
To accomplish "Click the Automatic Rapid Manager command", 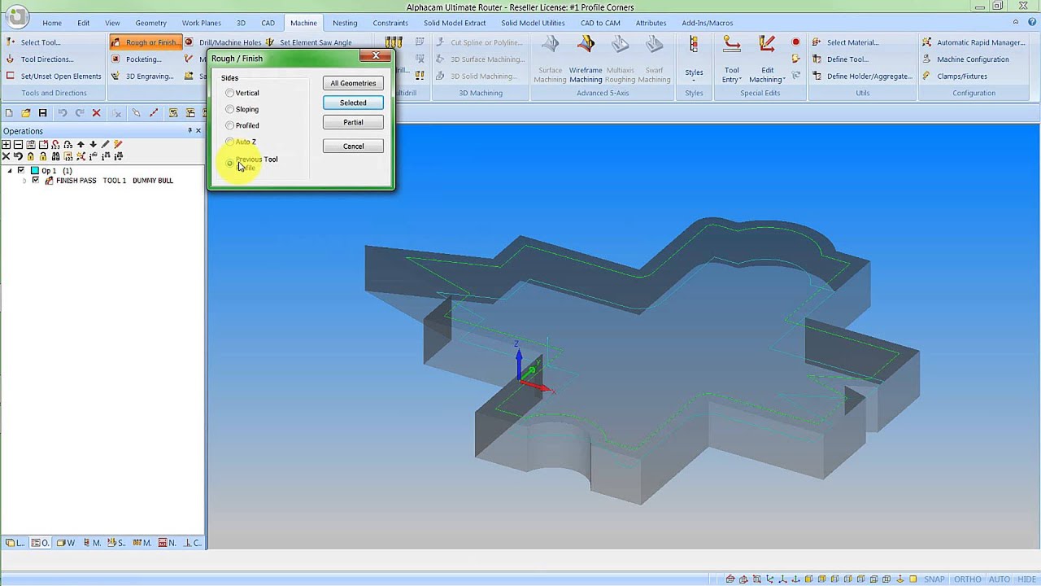I will point(973,42).
